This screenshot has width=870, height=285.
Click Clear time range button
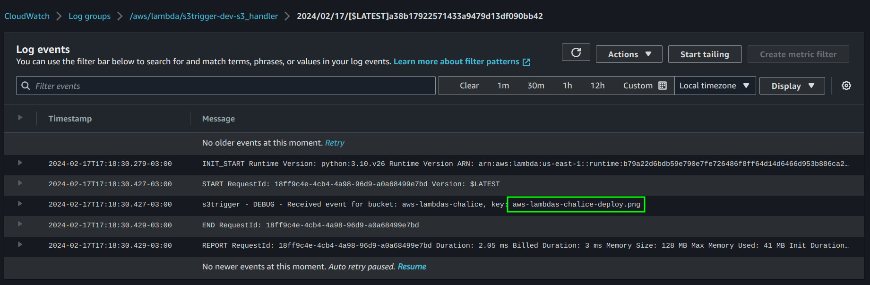[469, 86]
